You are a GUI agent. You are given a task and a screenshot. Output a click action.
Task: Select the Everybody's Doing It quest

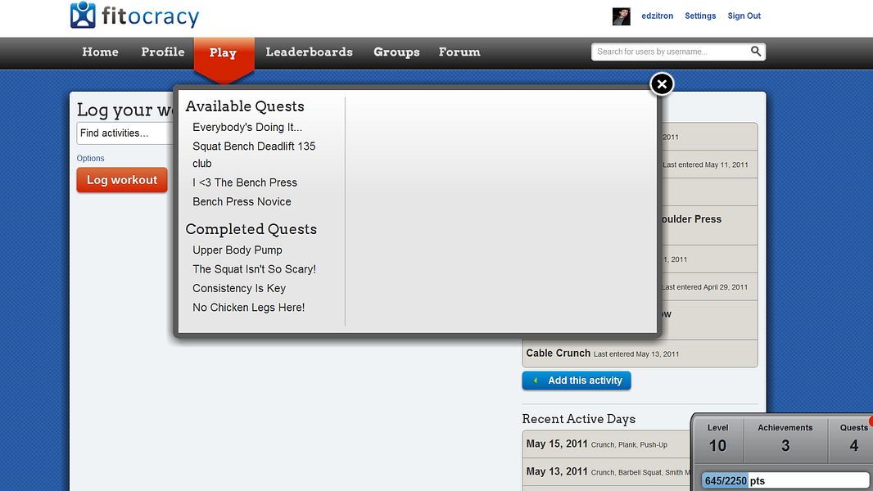(x=247, y=128)
